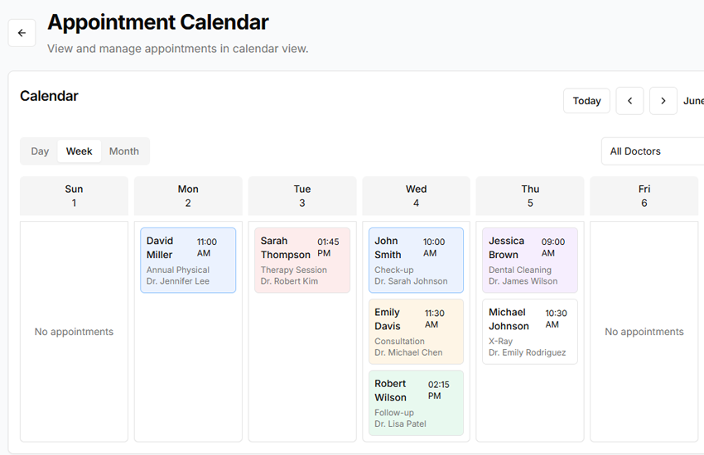The width and height of the screenshot is (704, 455).
Task: Select the Sun 1 day header
Action: click(74, 196)
